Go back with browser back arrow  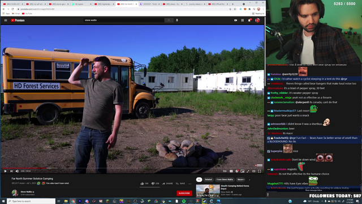pos(3,9)
